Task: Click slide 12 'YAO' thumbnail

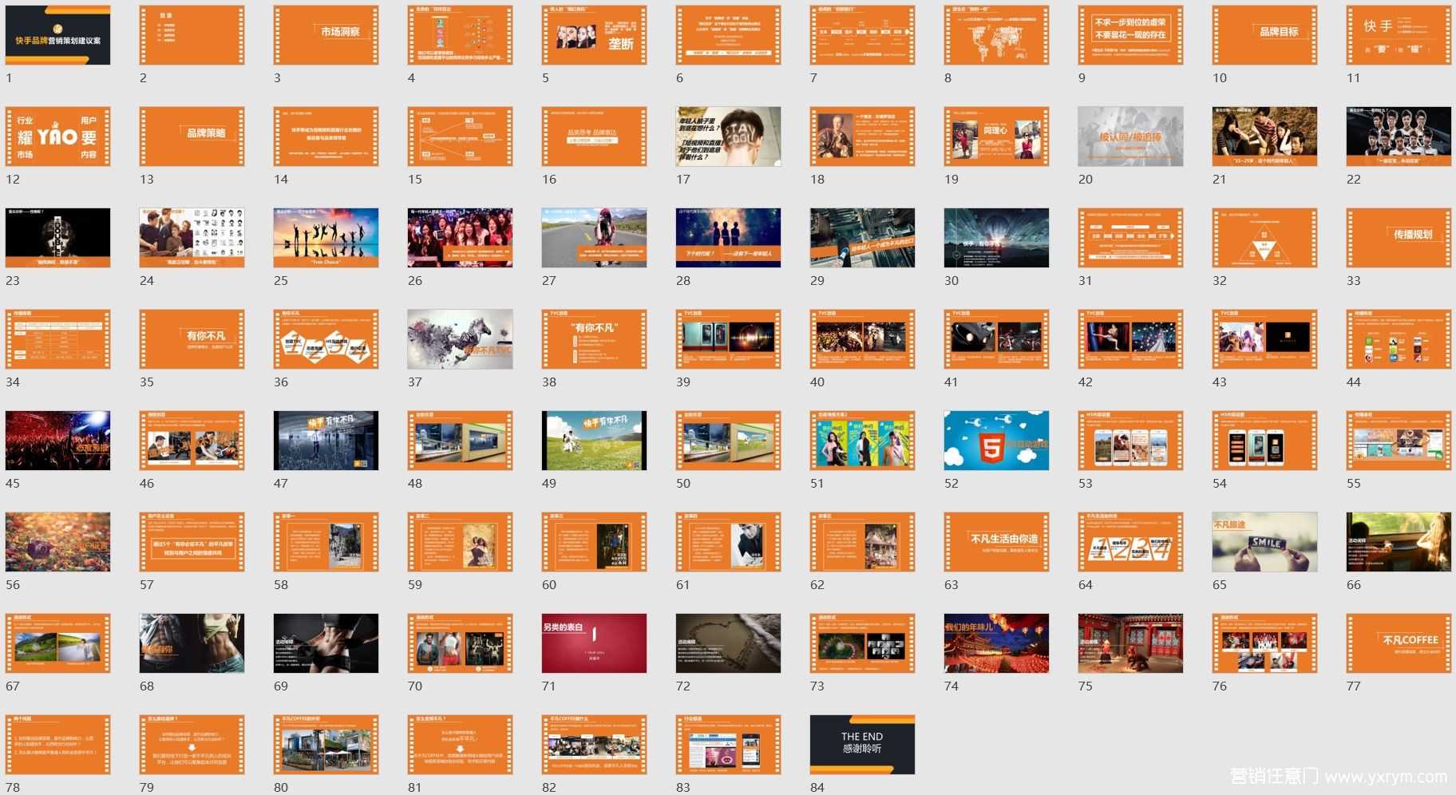Action: (x=57, y=136)
